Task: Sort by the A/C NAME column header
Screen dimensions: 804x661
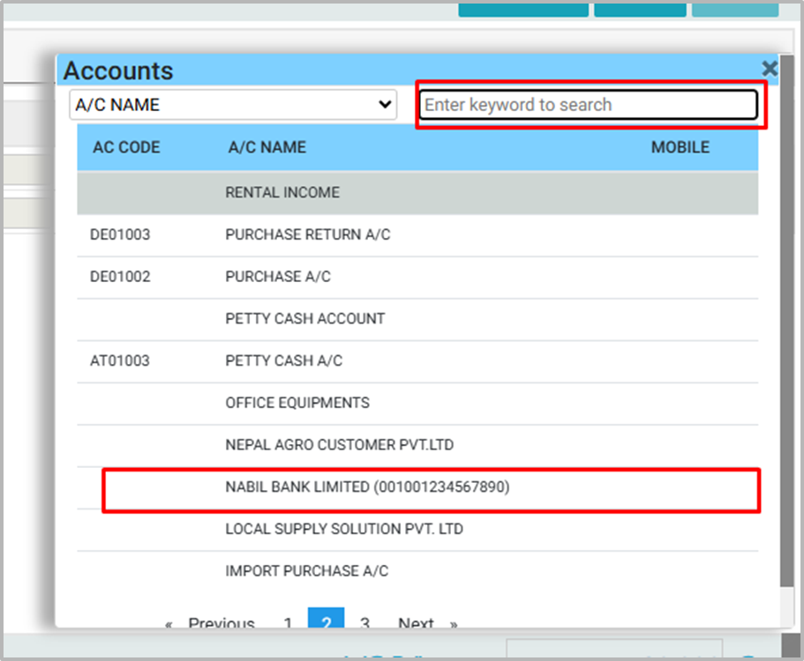Action: (267, 147)
